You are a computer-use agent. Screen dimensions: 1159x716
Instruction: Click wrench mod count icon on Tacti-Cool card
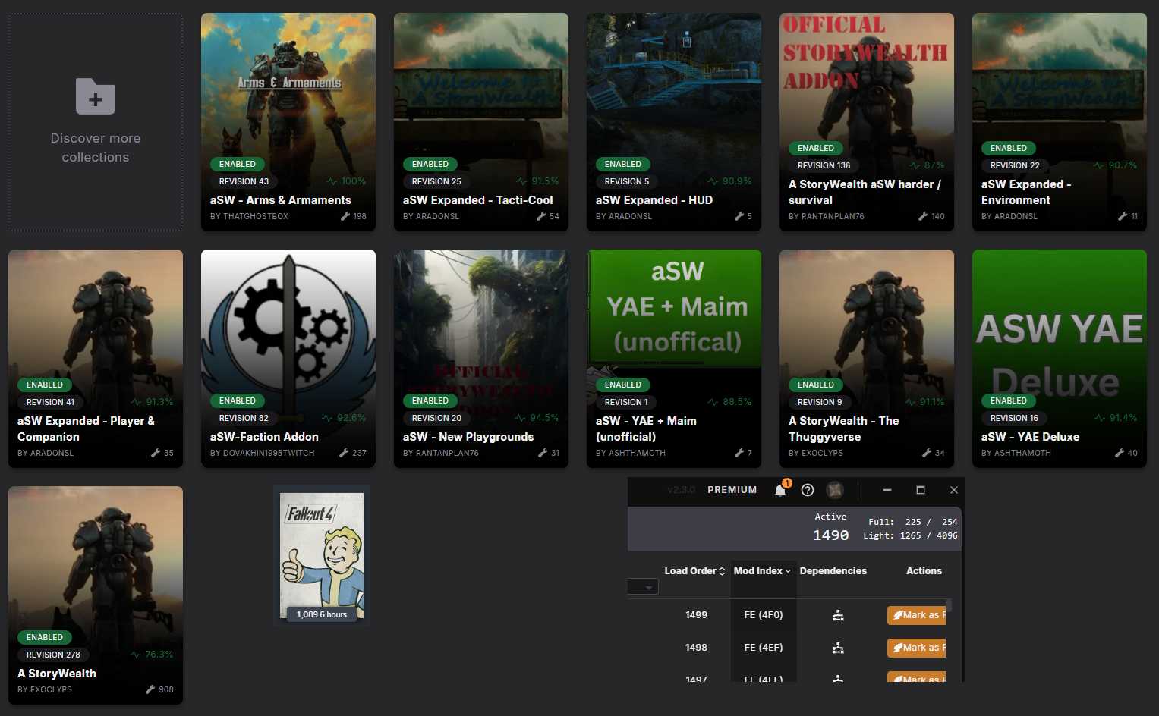pyautogui.click(x=541, y=216)
